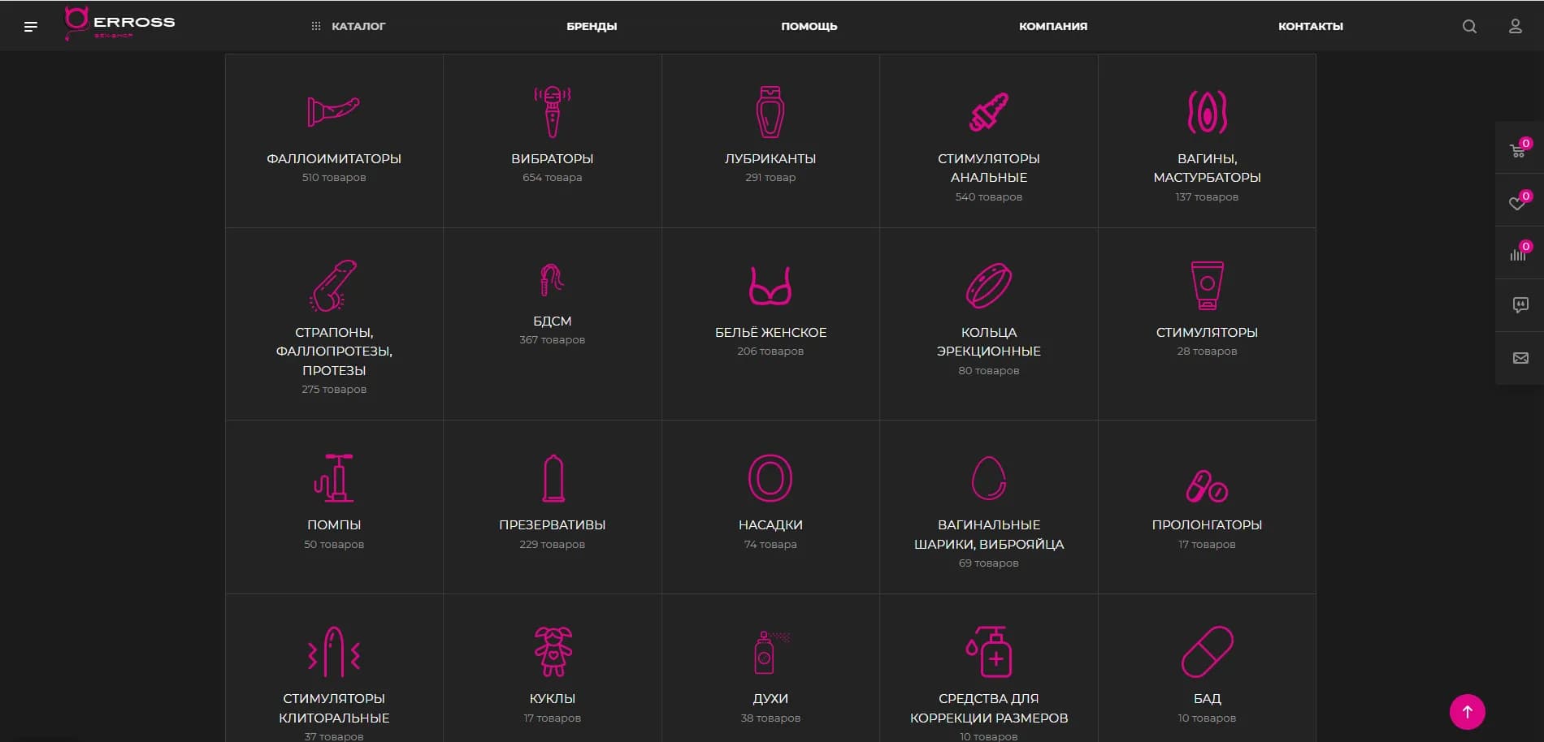Viewport: 1544px width, 742px height.
Task: Click the feedback chat bubble sidebar icon
Action: coord(1520,305)
